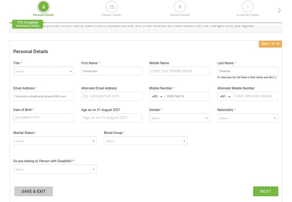Click the Date of Birth input field
This screenshot has width=292, height=202.
(43, 118)
